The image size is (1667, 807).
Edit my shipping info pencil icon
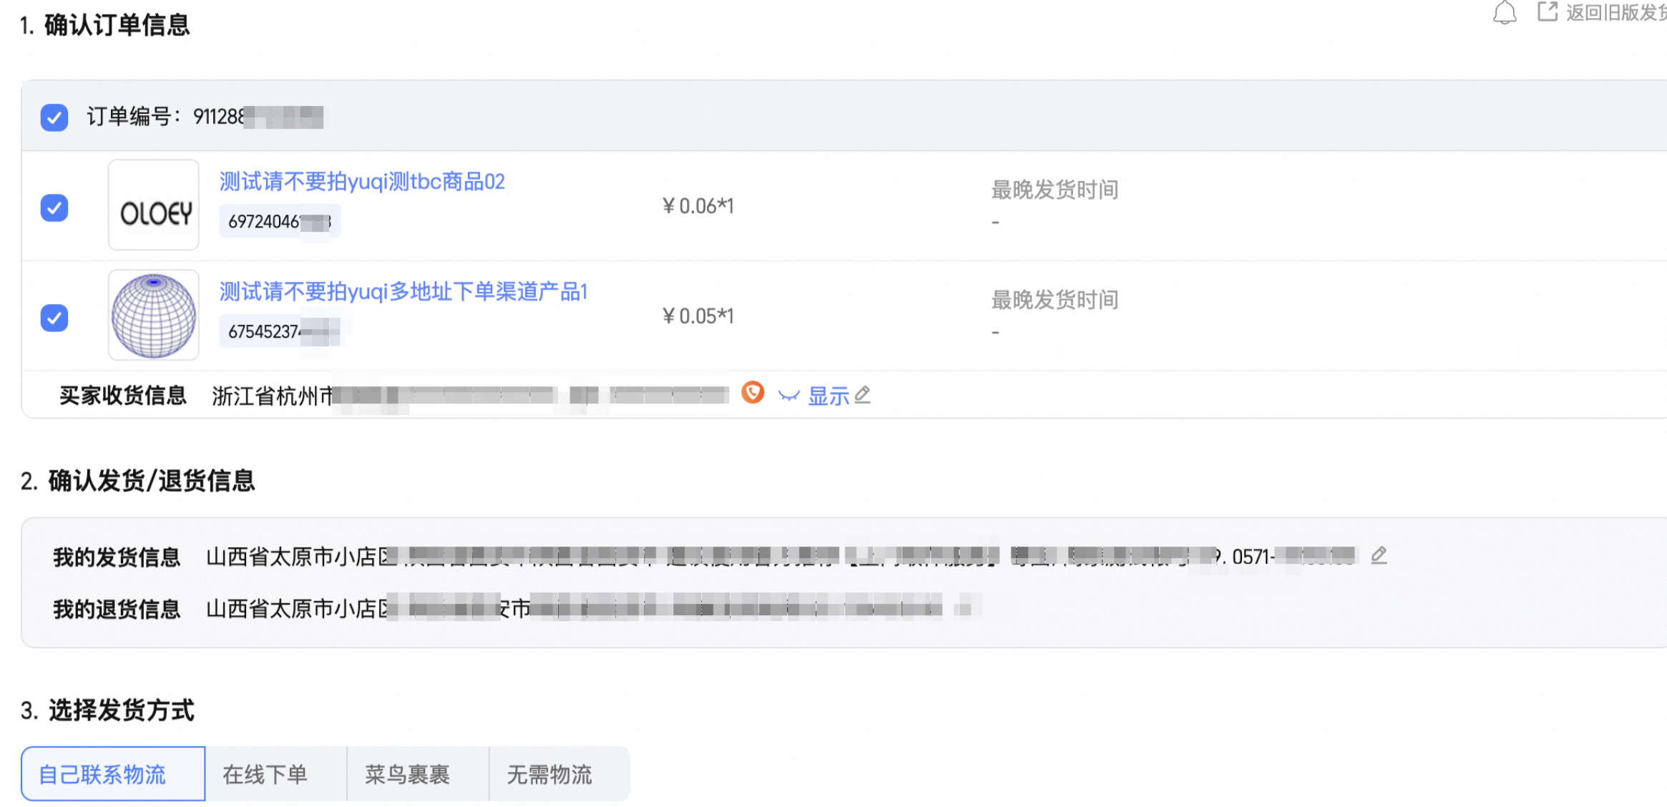click(x=1379, y=555)
